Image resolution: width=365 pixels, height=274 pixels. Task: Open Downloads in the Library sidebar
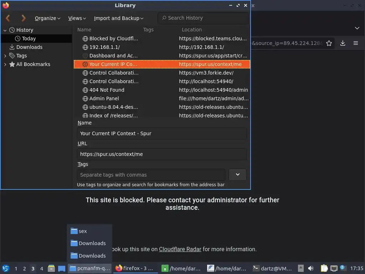pyautogui.click(x=29, y=47)
